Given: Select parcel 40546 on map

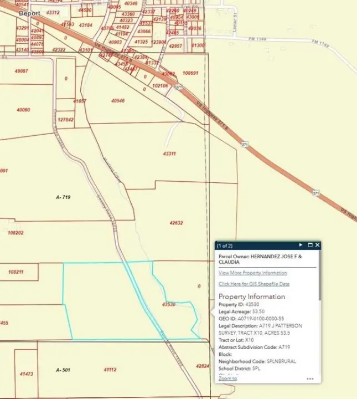Looking at the screenshot, I should click(118, 101).
